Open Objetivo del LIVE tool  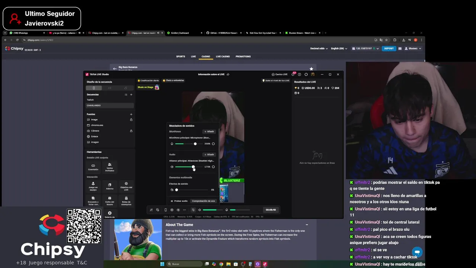point(126,186)
